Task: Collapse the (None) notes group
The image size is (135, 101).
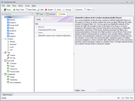Action: pyautogui.click(x=36, y=27)
